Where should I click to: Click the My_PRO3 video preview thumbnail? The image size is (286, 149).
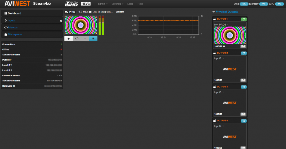point(81,25)
